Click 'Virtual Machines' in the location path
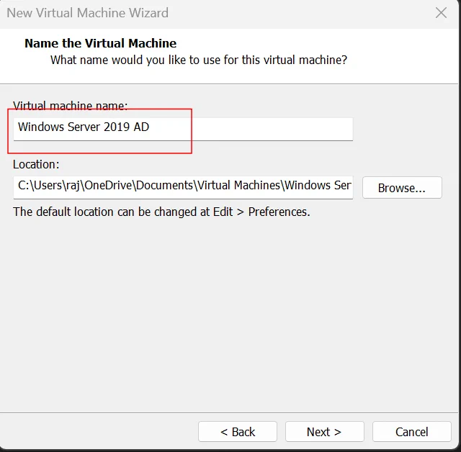Screen dimensions: 461x452 tap(238, 185)
